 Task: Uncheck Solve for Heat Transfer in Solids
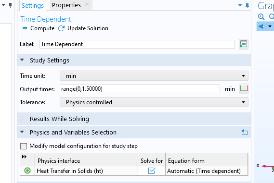pyautogui.click(x=152, y=171)
